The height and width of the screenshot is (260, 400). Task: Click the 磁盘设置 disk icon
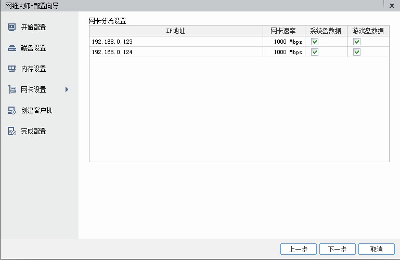[12, 48]
